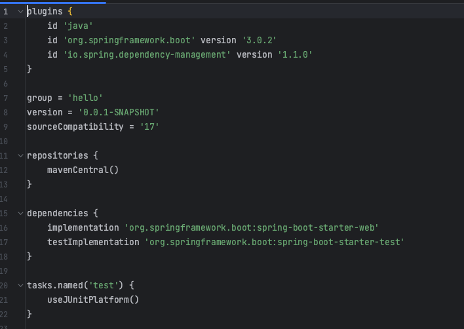Screen dimensions: 464x329
Task: Collapse the repositories block fold arrow
Action: [20, 155]
